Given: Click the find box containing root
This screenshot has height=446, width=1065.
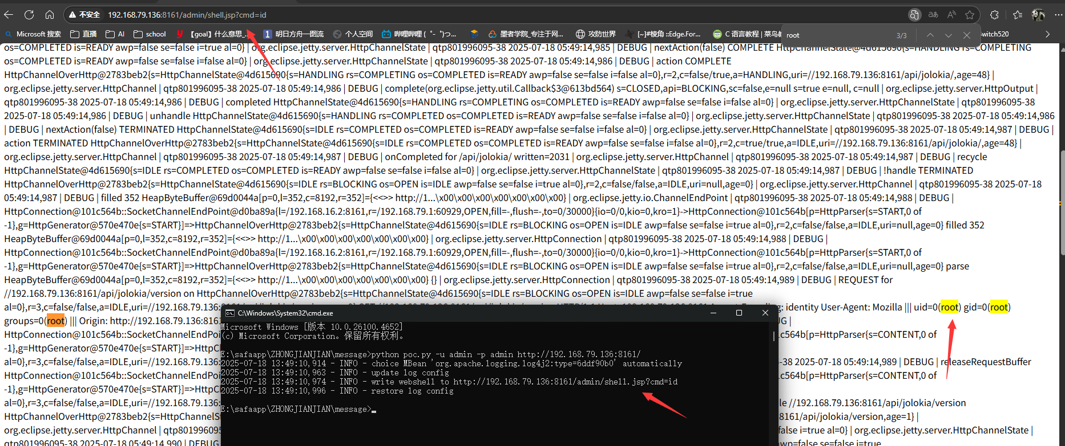Looking at the screenshot, I should click(x=836, y=35).
